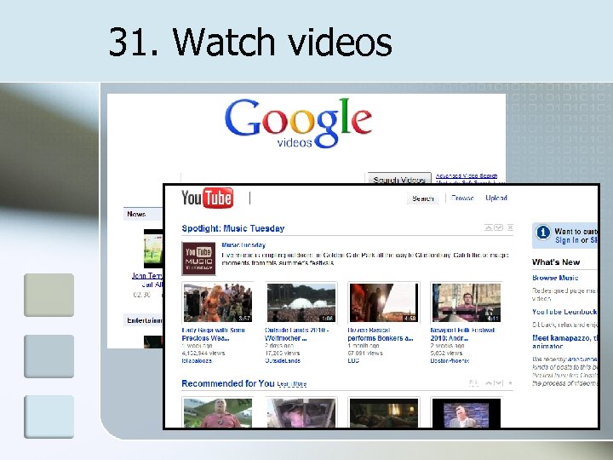
Task: Play the fourth Recommended for You thumbnail
Action: 466,413
